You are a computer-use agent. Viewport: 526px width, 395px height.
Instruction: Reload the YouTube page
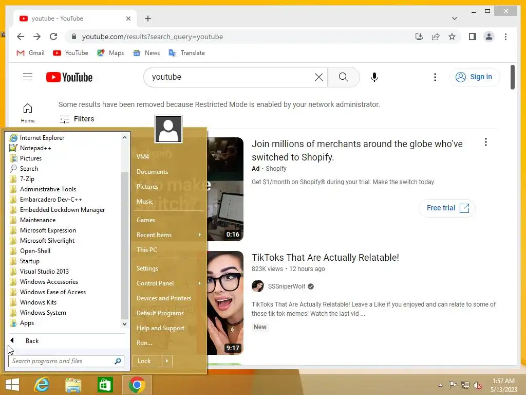53,37
